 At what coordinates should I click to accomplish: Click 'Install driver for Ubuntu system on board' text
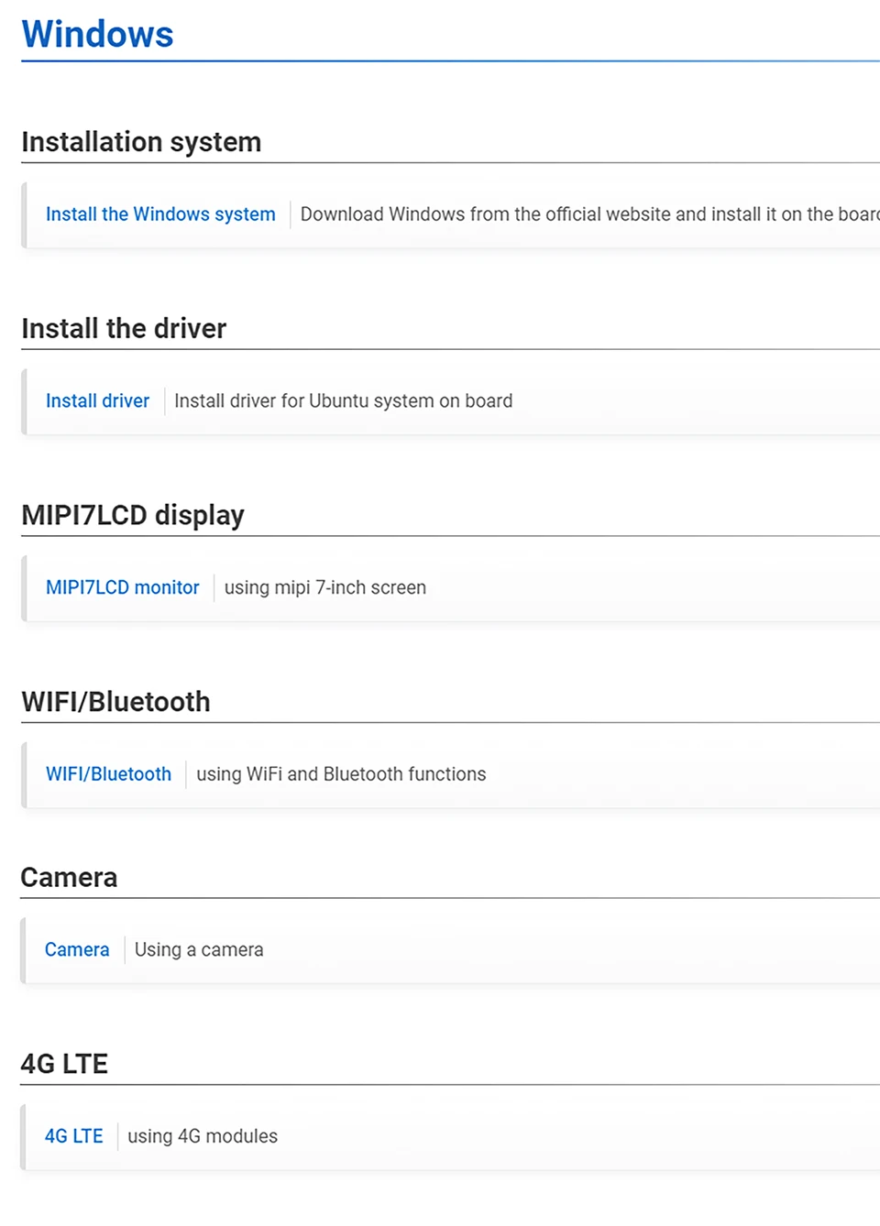pyautogui.click(x=343, y=401)
